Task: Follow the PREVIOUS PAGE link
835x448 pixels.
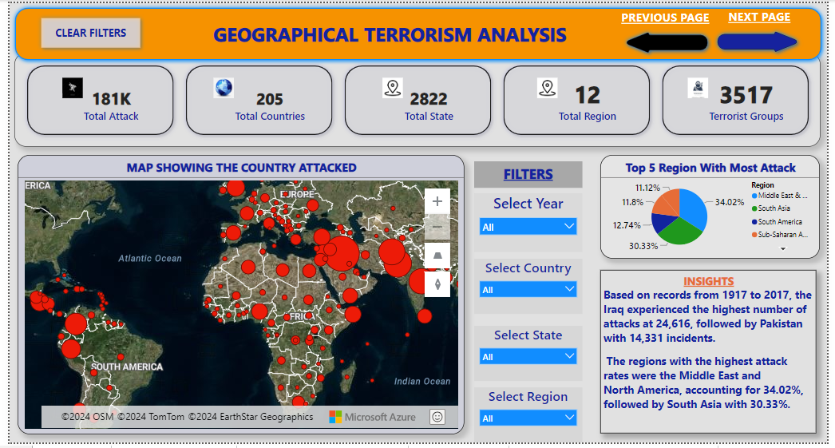Action: pyautogui.click(x=665, y=18)
